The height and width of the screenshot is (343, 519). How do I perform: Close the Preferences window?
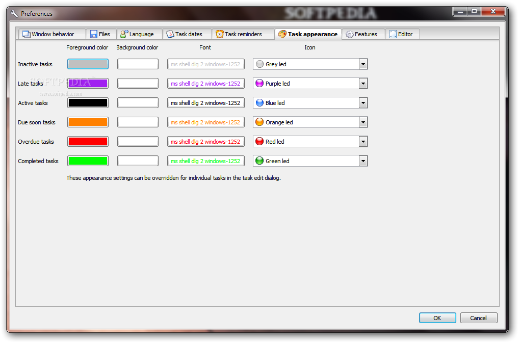[x=493, y=12]
